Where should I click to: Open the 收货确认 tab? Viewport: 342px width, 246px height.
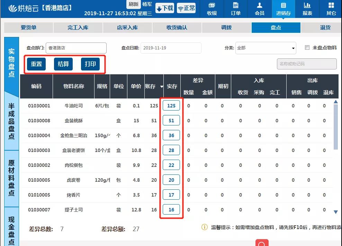click(x=178, y=27)
